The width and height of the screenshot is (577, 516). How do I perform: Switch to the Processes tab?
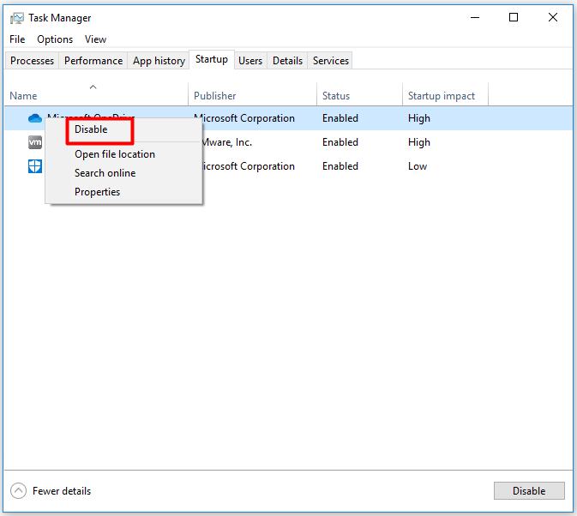[x=32, y=61]
